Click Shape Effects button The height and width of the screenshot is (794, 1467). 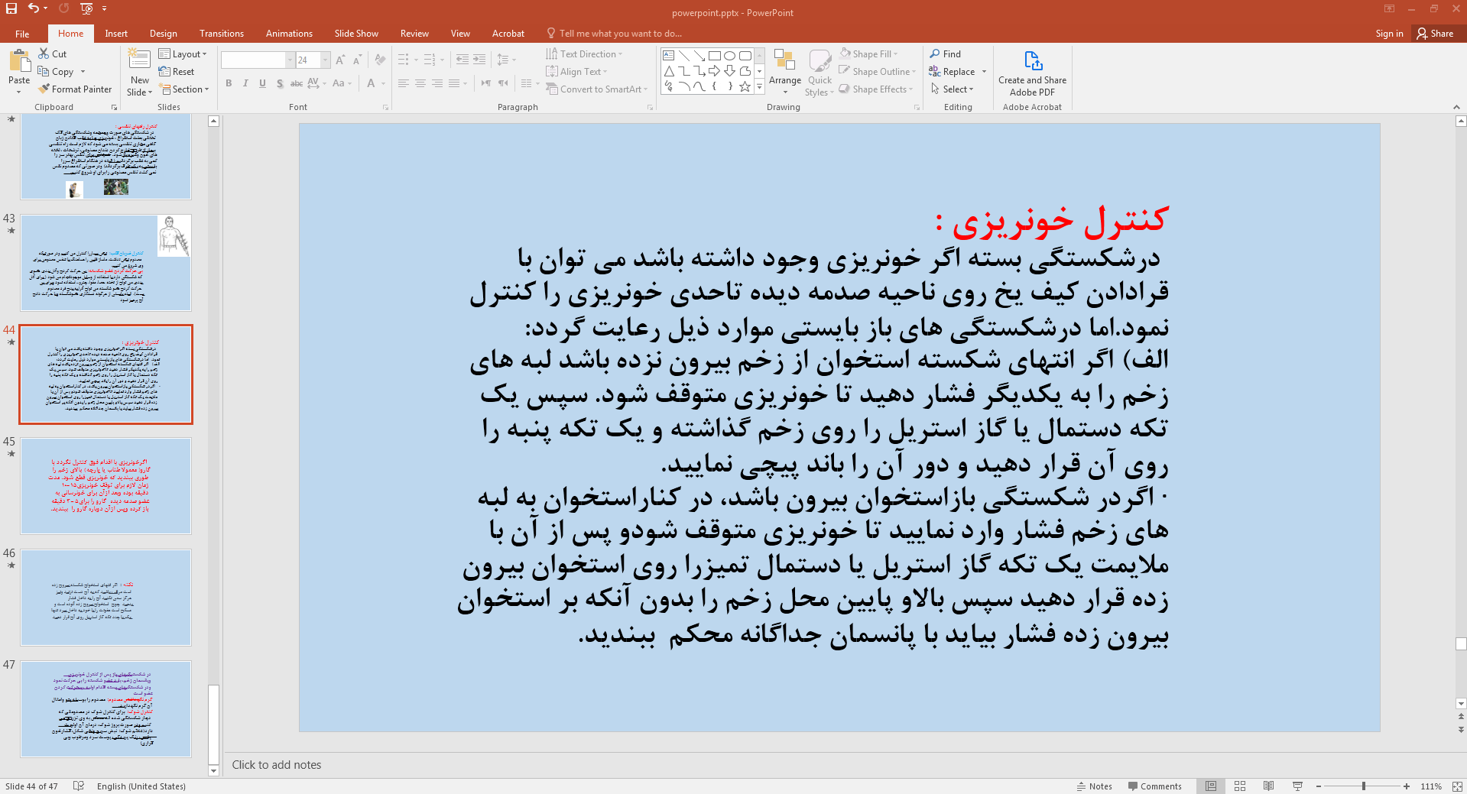pos(876,89)
